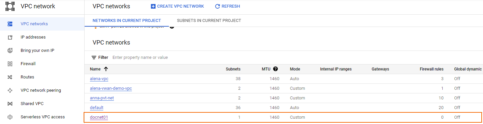Click the MTU help question mark icon

(275, 69)
